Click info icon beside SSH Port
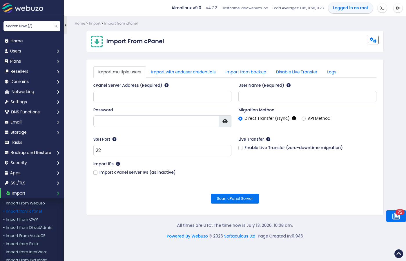Image resolution: width=406 pixels, height=261 pixels. 115,139
